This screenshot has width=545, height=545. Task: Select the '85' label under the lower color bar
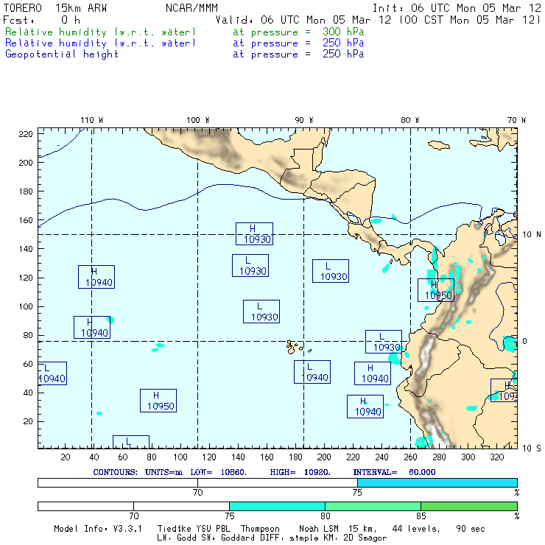[421, 516]
